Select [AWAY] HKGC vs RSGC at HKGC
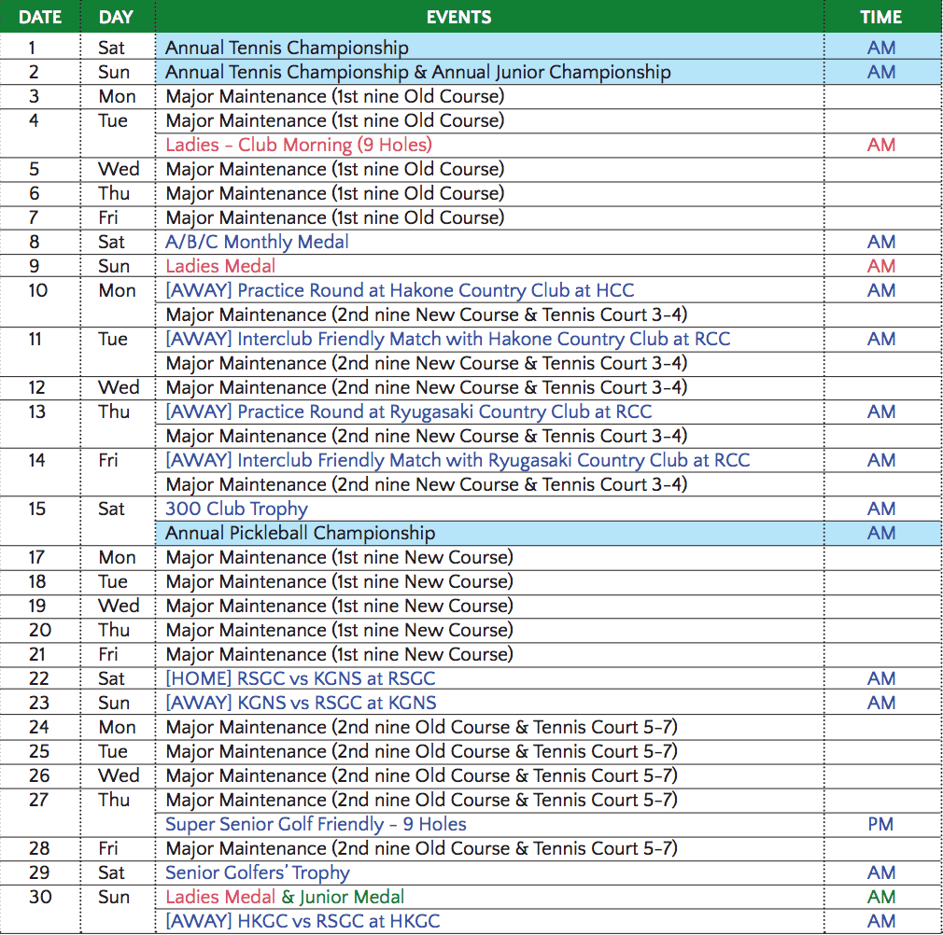943x935 pixels. [303, 921]
